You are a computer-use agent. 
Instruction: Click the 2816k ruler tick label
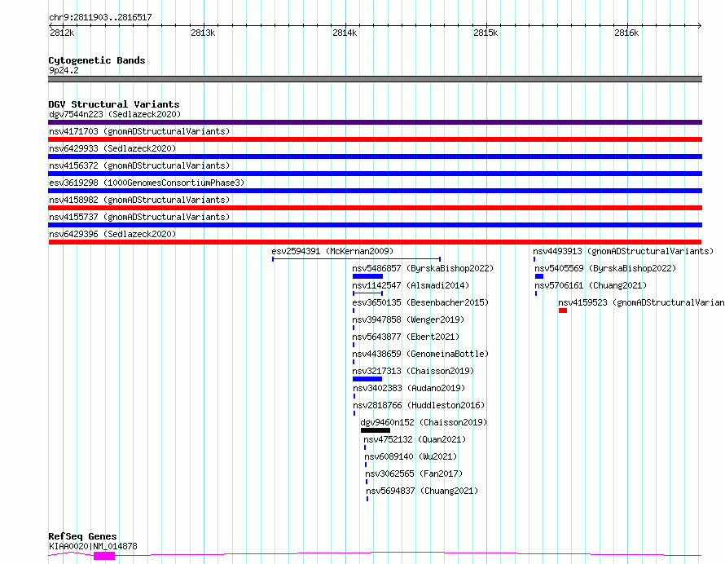coord(626,33)
